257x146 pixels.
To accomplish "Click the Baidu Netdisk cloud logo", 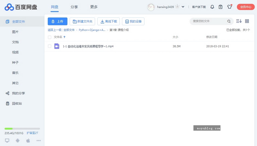I will 9,7.
